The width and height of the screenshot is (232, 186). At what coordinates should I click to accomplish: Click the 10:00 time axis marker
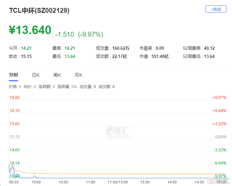(36, 182)
